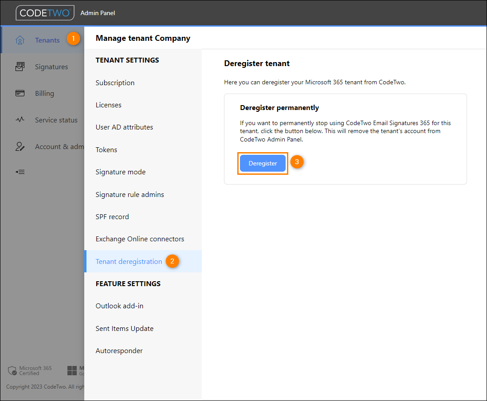Click the Deregister permanently heading
The image size is (487, 401).
click(x=279, y=108)
